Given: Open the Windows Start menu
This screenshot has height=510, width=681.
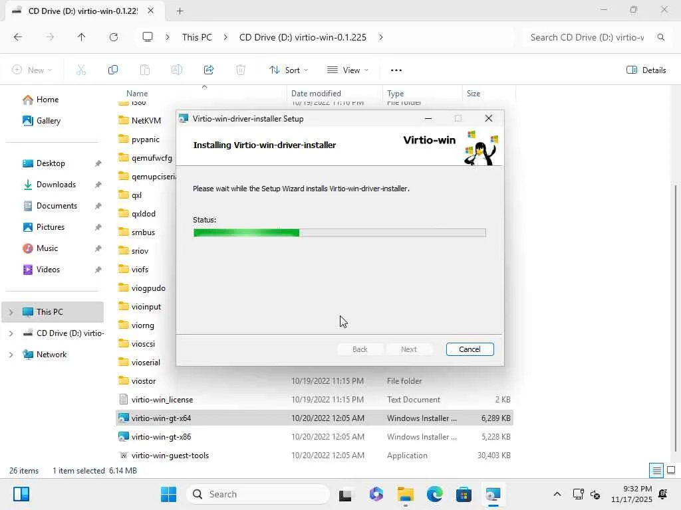Looking at the screenshot, I should pos(168,494).
